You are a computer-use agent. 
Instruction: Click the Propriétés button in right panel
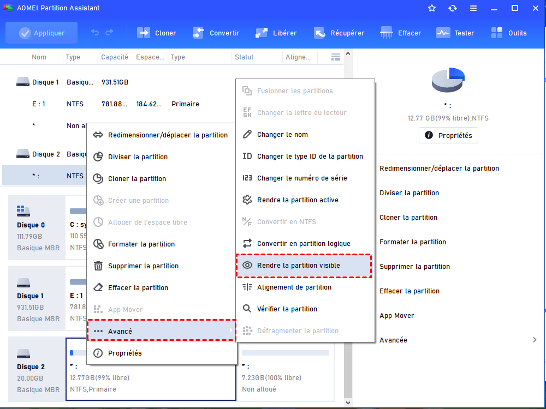448,136
